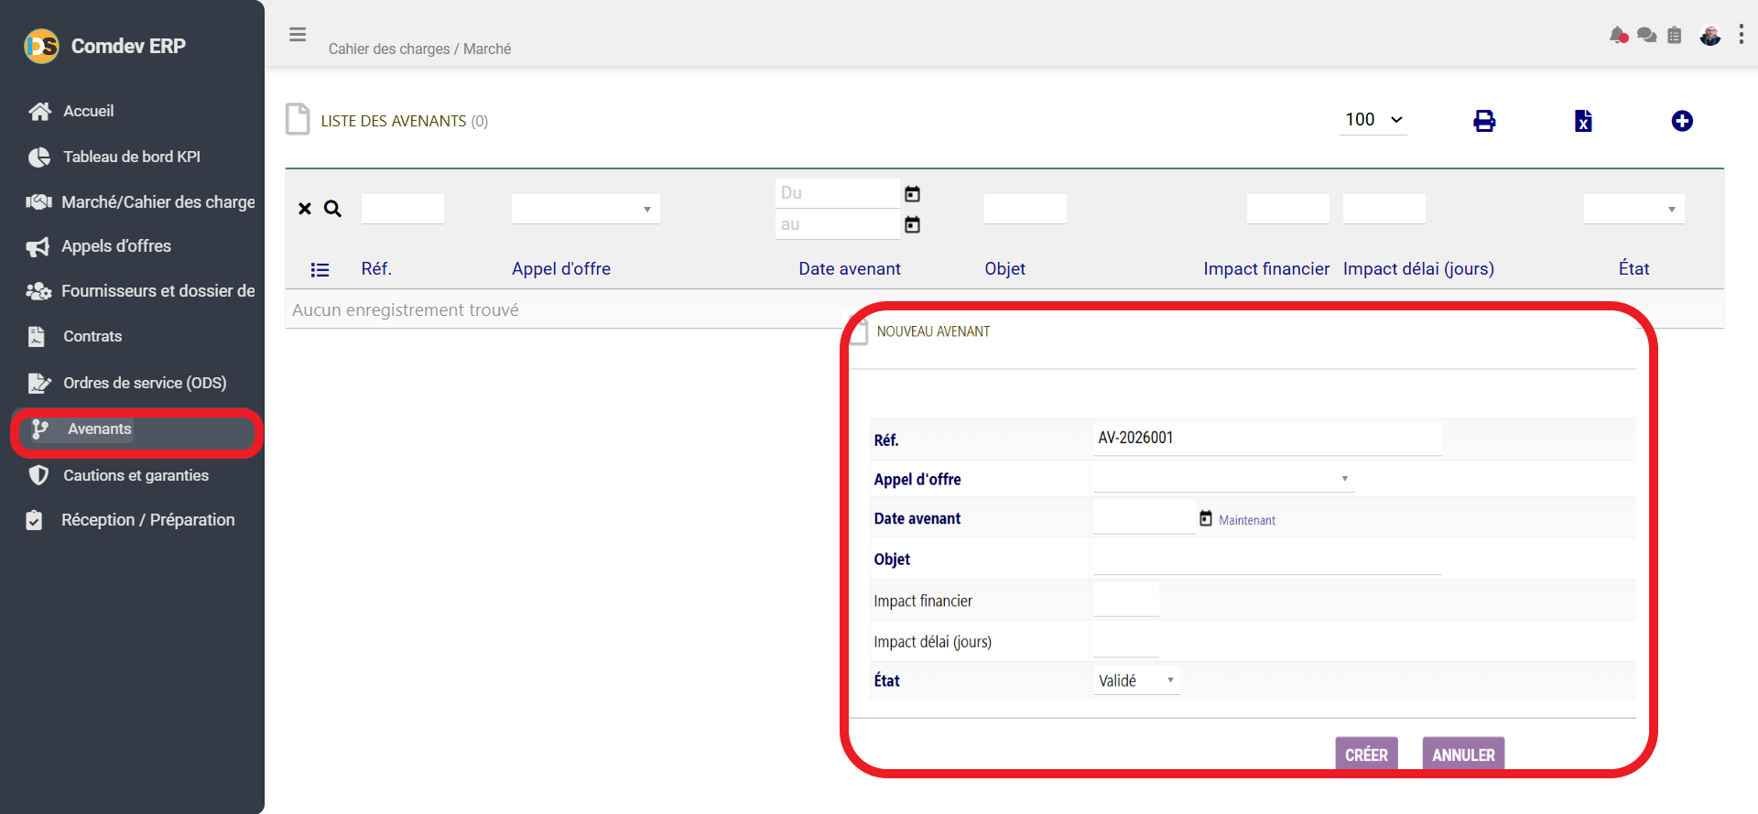1758x814 pixels.
Task: Open the État Validé dropdown
Action: [x=1136, y=680]
